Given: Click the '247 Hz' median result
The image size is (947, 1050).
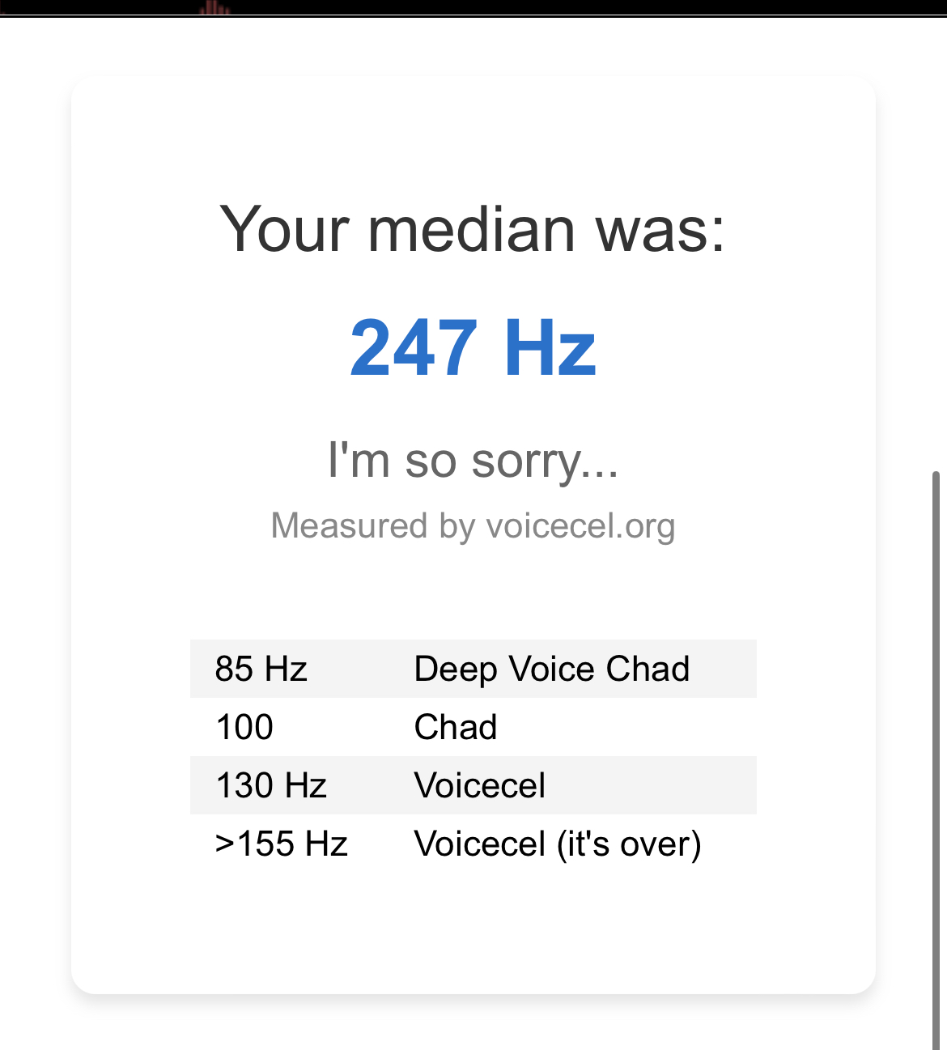Looking at the screenshot, I should 473,348.
